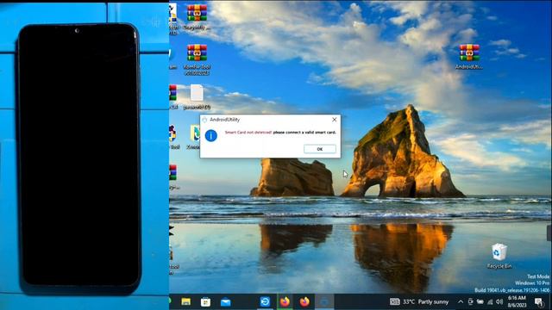The image size is (552, 310).
Task: Switch to the right Firefox taskbar icon
Action: pos(304,301)
